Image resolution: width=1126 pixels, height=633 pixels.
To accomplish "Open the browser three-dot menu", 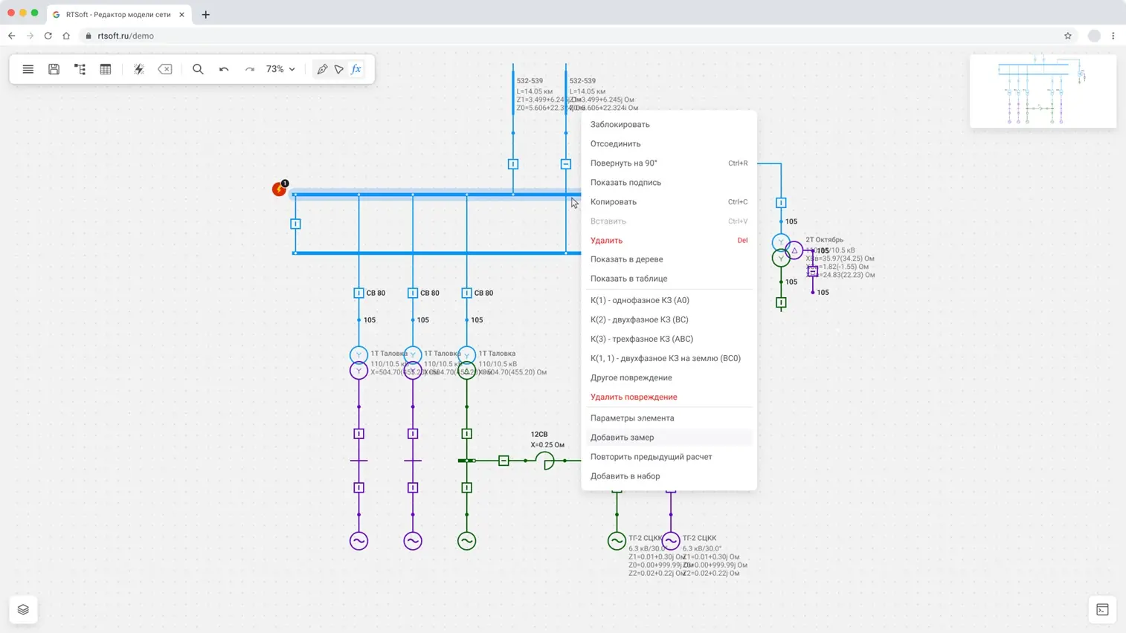I will 1113,36.
